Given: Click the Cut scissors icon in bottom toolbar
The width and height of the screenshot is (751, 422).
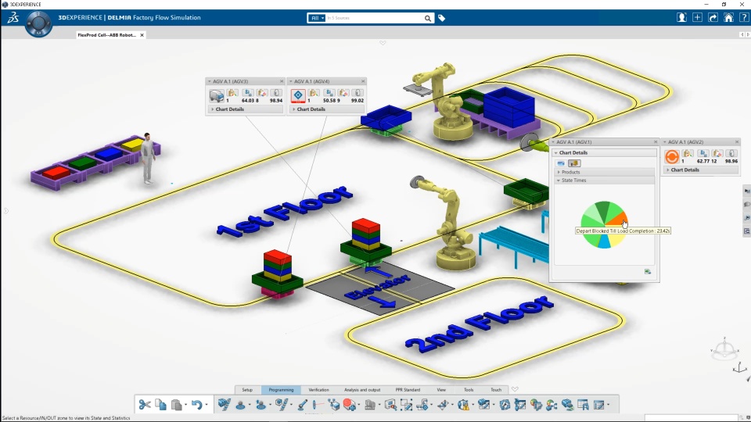Looking at the screenshot, I should click(x=145, y=405).
